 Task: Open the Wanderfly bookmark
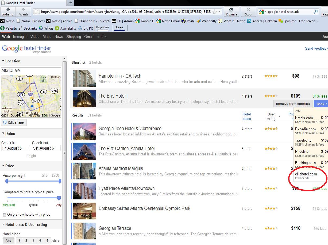[x=207, y=21]
